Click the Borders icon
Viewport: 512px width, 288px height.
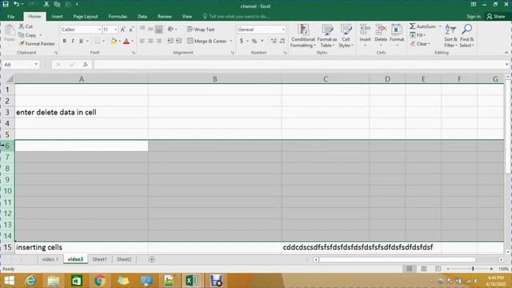pos(97,41)
